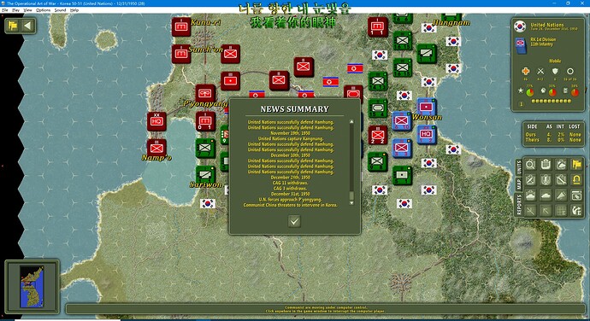Open the Sound menu

60,10
